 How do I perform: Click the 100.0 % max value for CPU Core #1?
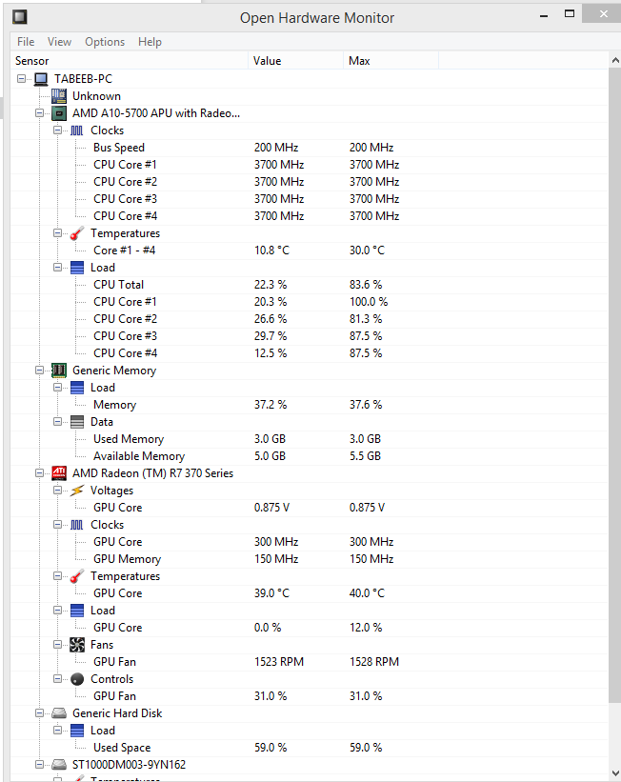point(368,302)
